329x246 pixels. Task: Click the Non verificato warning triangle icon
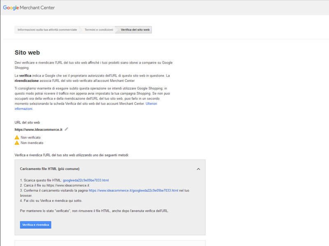(17, 137)
